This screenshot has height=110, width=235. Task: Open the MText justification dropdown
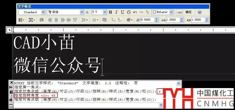coord(32,20)
